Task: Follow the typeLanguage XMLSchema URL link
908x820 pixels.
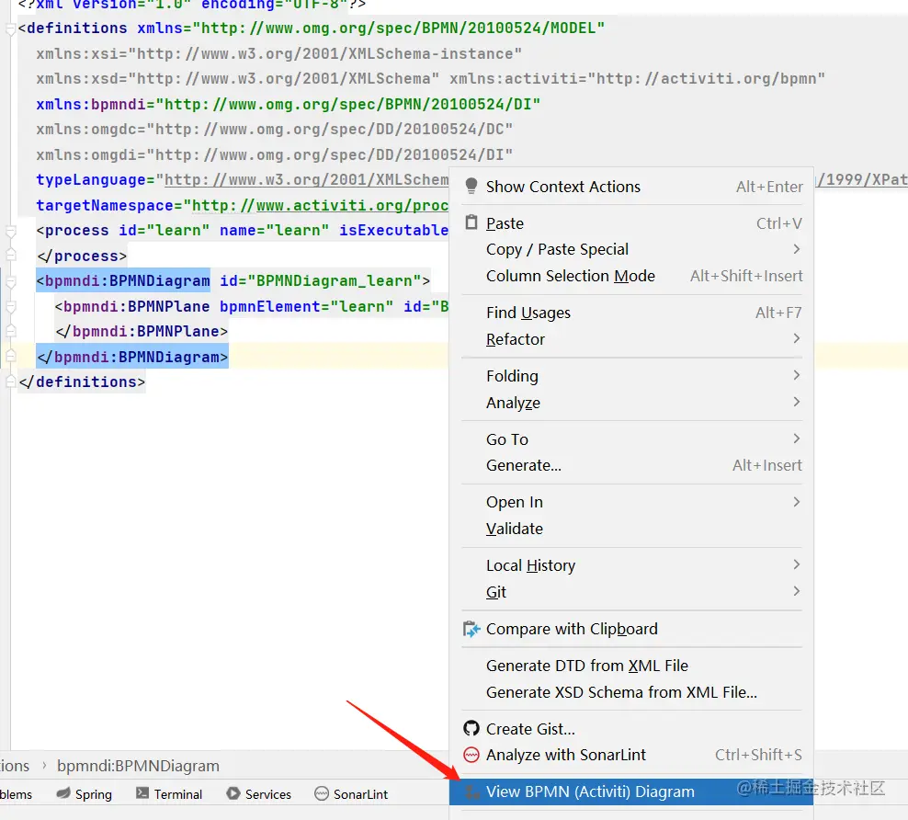Action: (306, 180)
